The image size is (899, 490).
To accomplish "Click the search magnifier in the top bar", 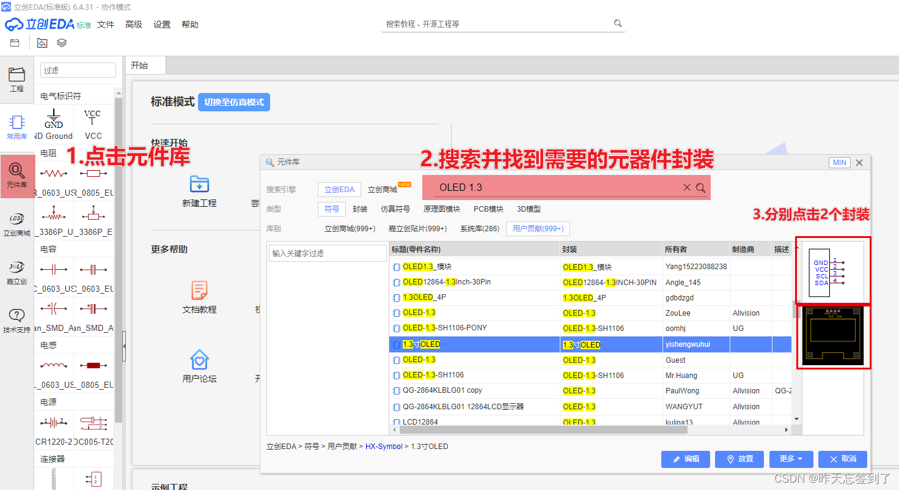I will (x=618, y=24).
